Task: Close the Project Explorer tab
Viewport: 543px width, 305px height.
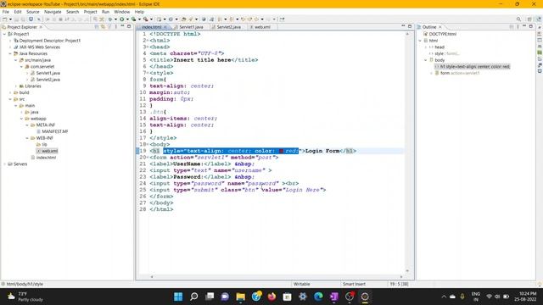Action: (x=41, y=27)
